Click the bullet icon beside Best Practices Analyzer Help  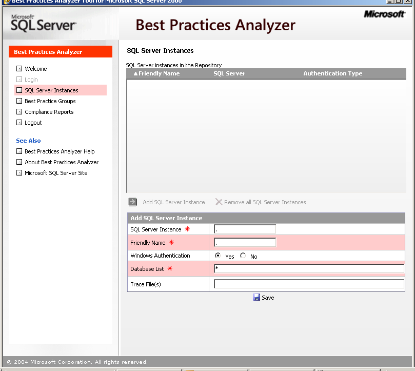click(x=19, y=151)
